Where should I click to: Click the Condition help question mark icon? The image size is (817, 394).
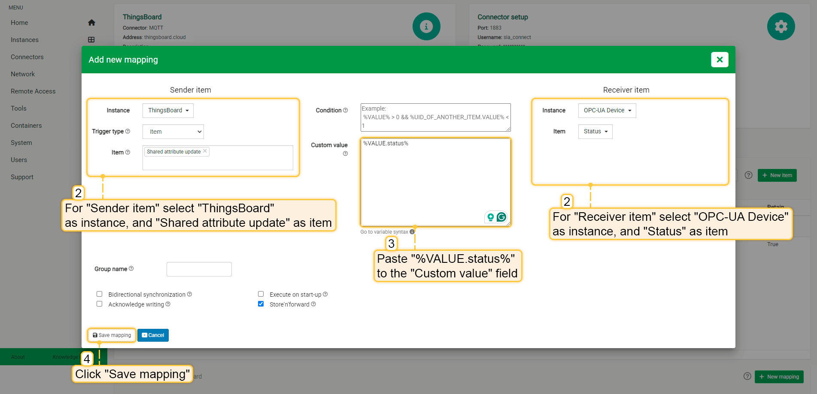click(x=345, y=111)
